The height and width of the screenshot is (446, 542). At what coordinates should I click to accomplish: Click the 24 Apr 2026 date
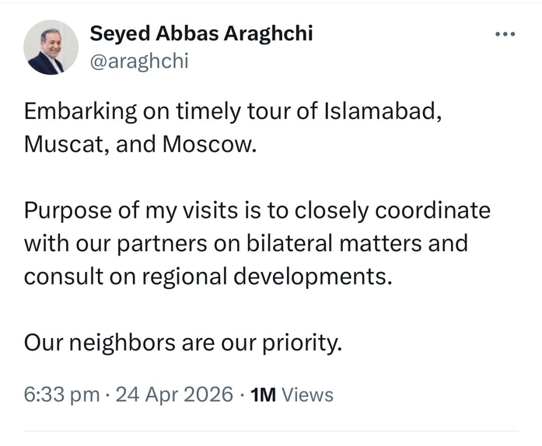[x=174, y=394]
